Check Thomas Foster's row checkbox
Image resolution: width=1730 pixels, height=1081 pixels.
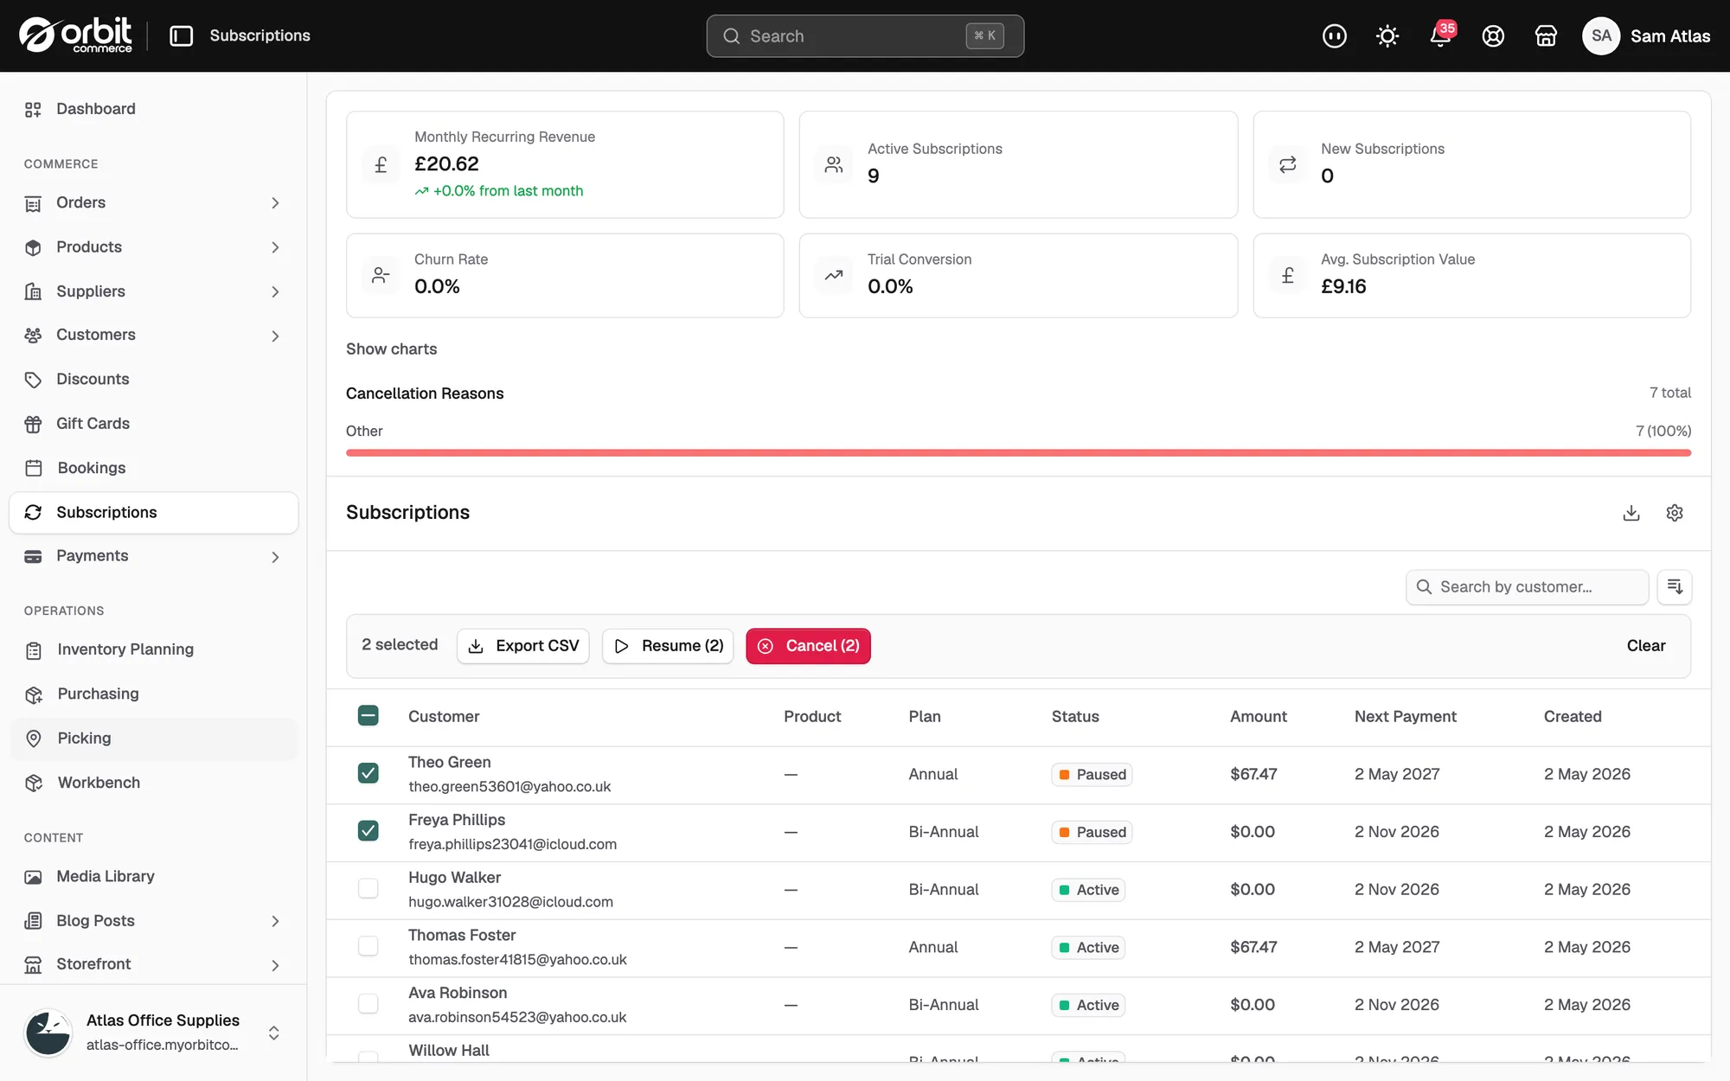(368, 946)
